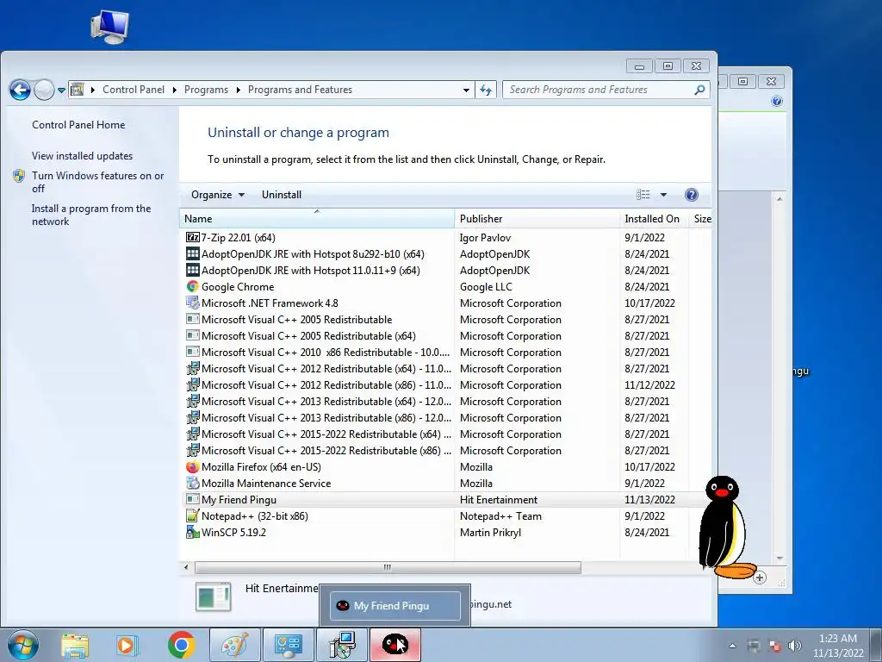882x662 pixels.
Task: Click the WinSCP icon in program list
Action: pos(192,532)
